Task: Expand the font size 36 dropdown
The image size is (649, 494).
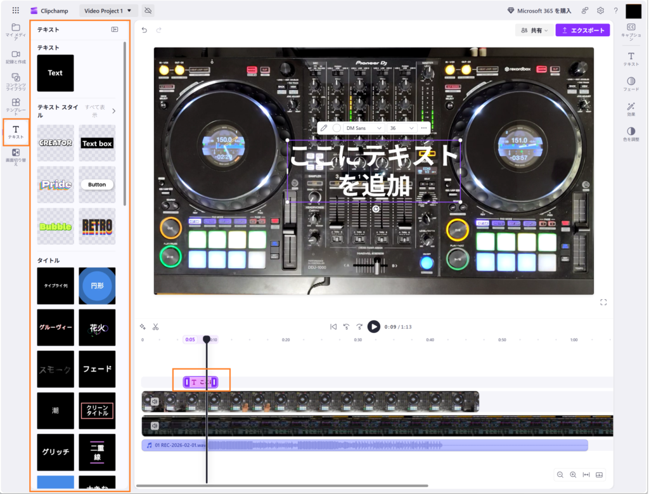Action: [x=402, y=127]
